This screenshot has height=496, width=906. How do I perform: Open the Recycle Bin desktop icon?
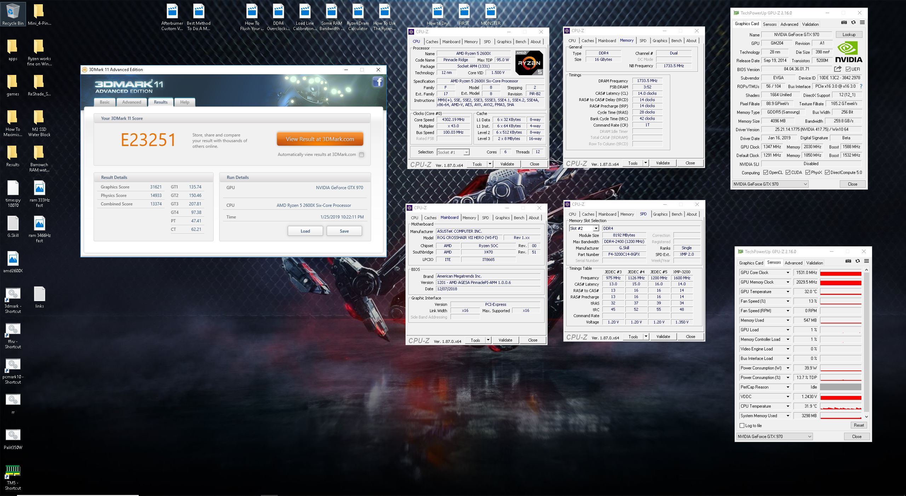click(13, 14)
